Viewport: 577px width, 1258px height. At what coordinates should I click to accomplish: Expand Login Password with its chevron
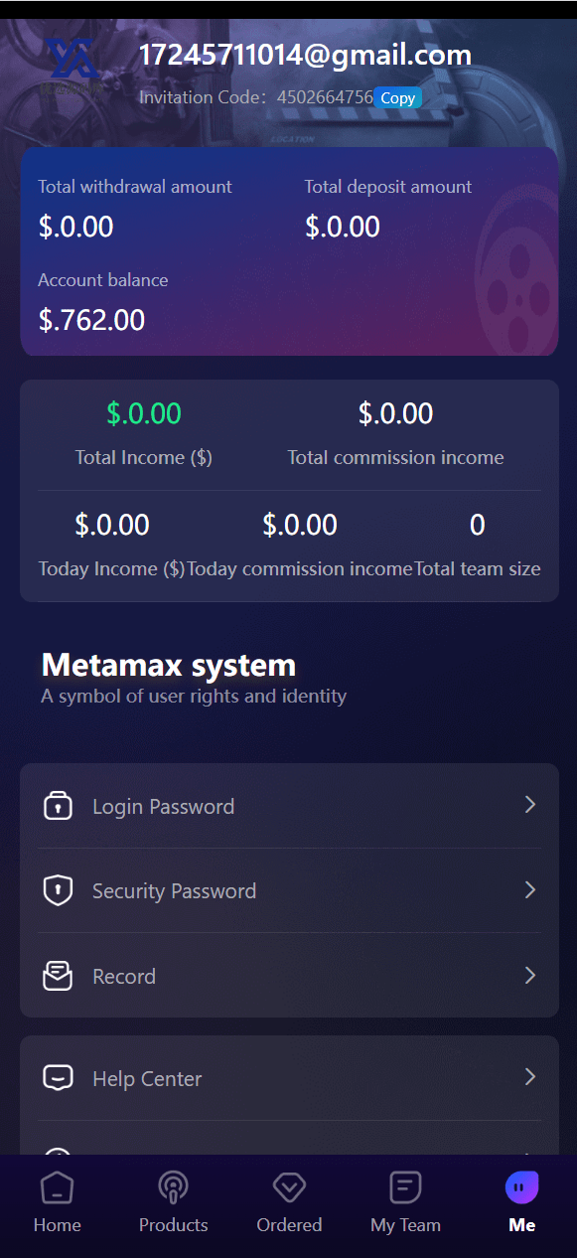[x=530, y=805]
